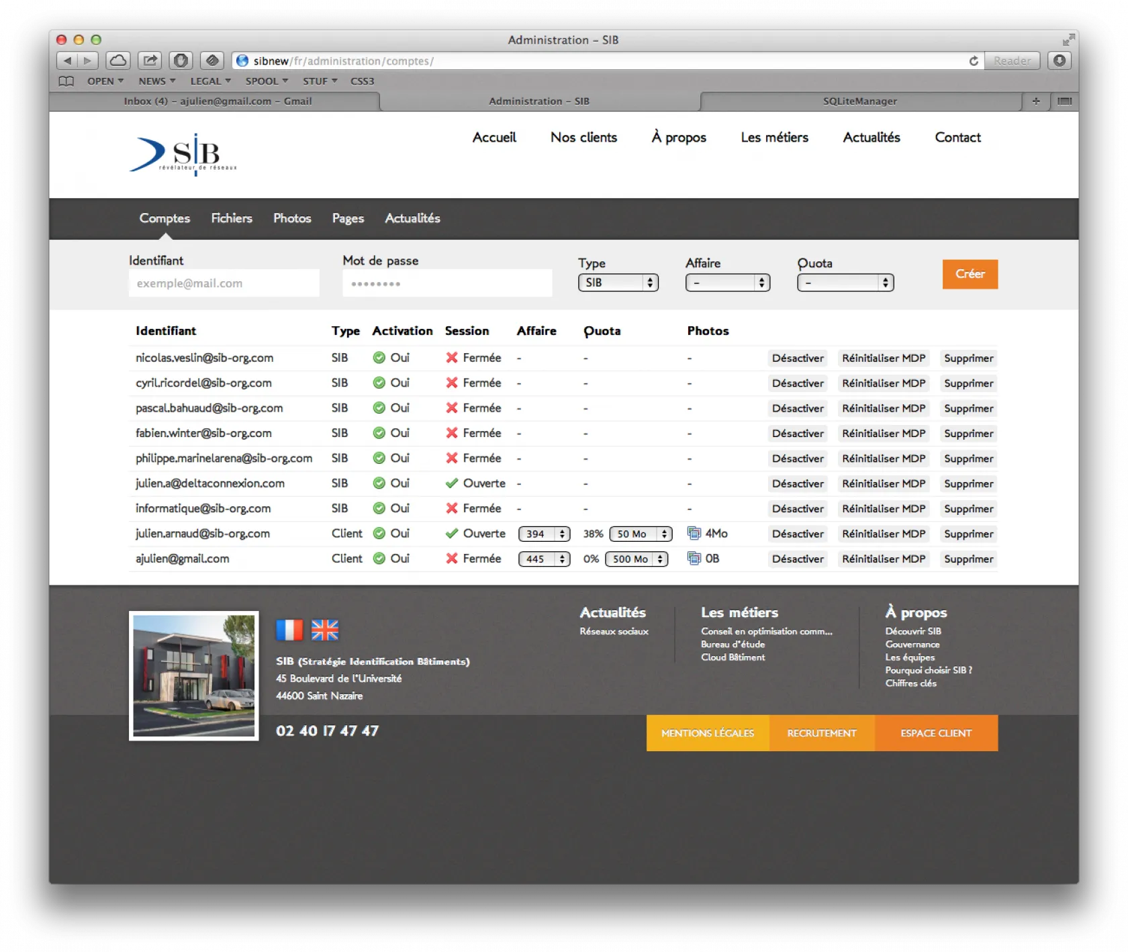Open the Downloads icon in Safari toolbar
Screen dimensions: 1128x952
1059,60
